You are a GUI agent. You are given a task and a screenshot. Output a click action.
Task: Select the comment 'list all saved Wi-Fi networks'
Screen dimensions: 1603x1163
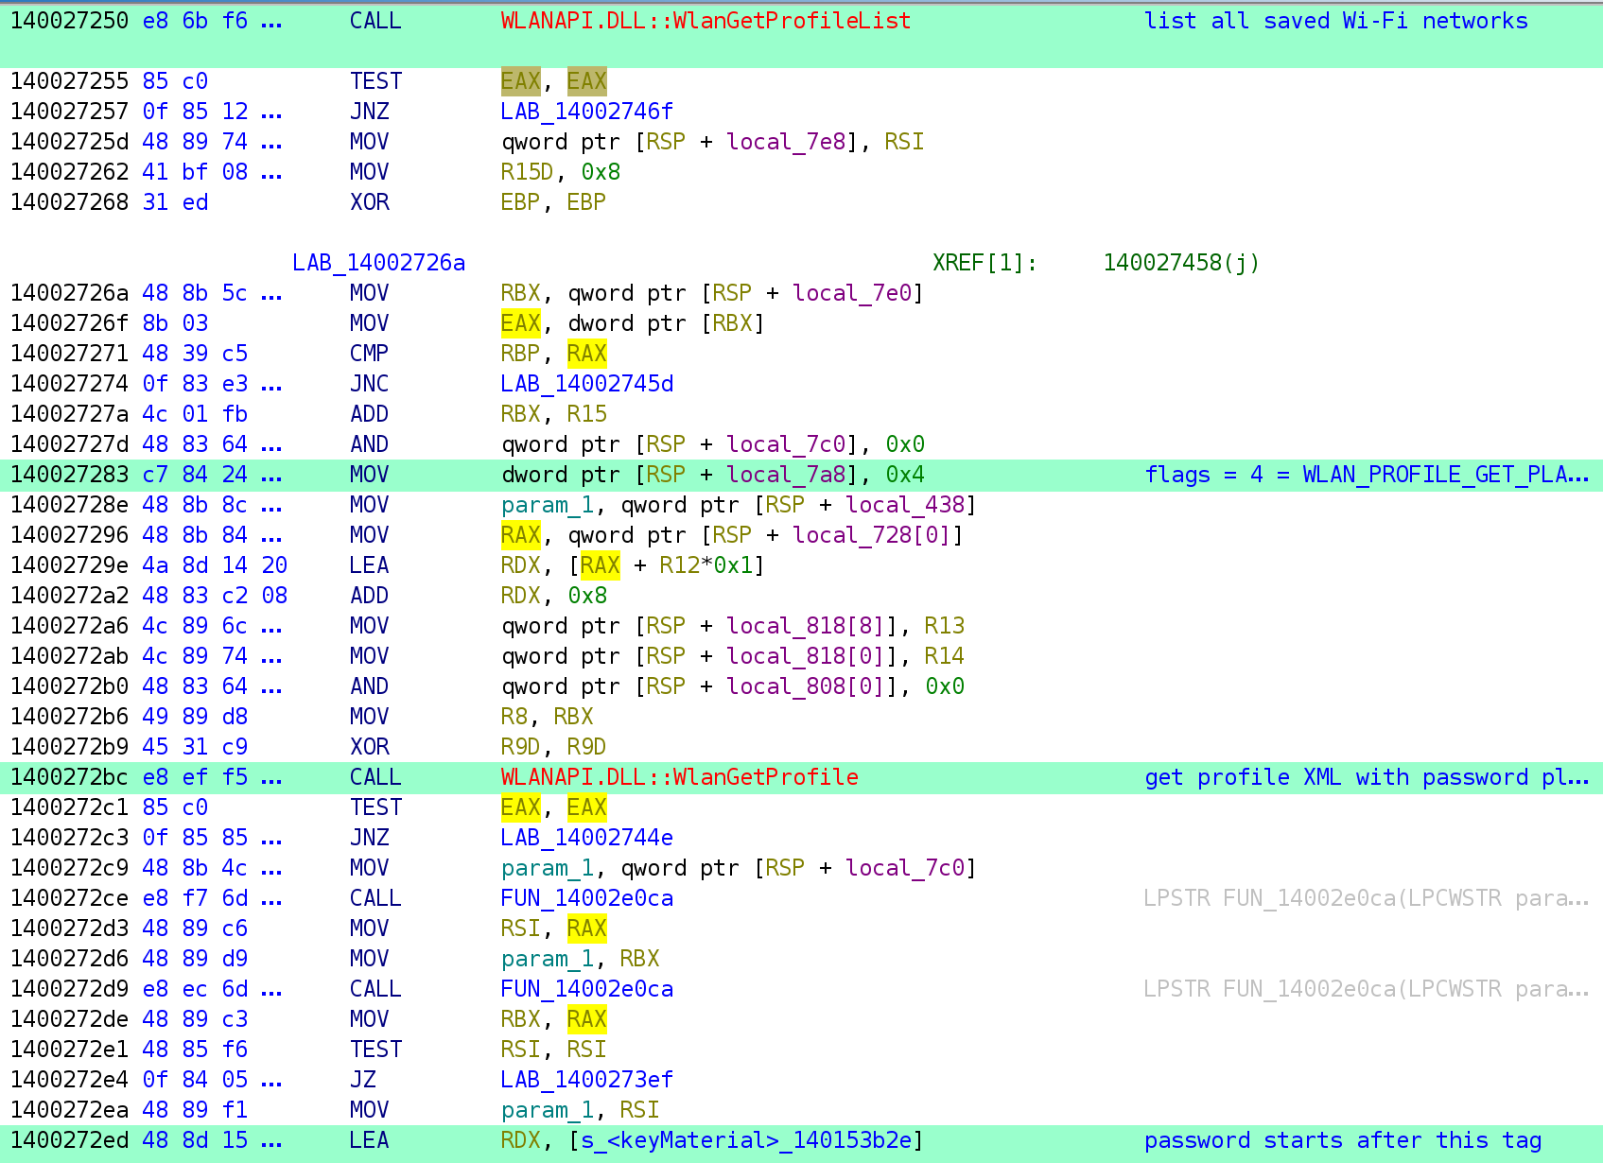1335,21
